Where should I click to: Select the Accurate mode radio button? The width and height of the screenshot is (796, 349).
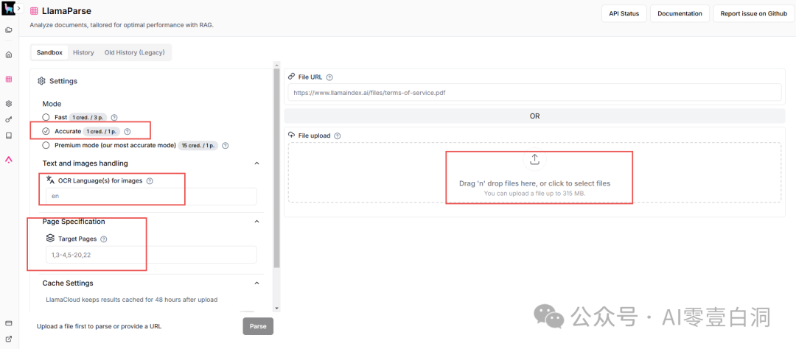point(46,131)
